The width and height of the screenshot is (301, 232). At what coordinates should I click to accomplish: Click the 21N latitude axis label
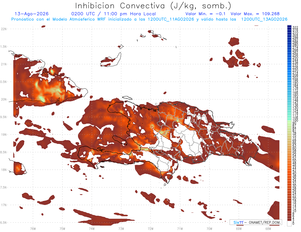pyautogui.click(x=4, y=64)
